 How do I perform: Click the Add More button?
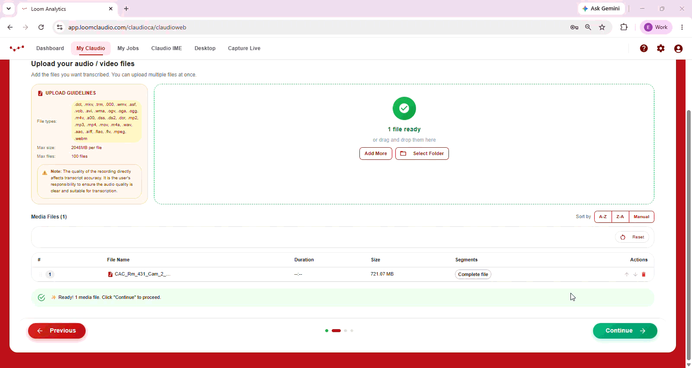coord(376,154)
